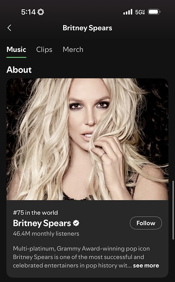Tap the 46.4M monthly listeners text
Image resolution: width=175 pixels, height=282 pixels.
tap(46, 234)
